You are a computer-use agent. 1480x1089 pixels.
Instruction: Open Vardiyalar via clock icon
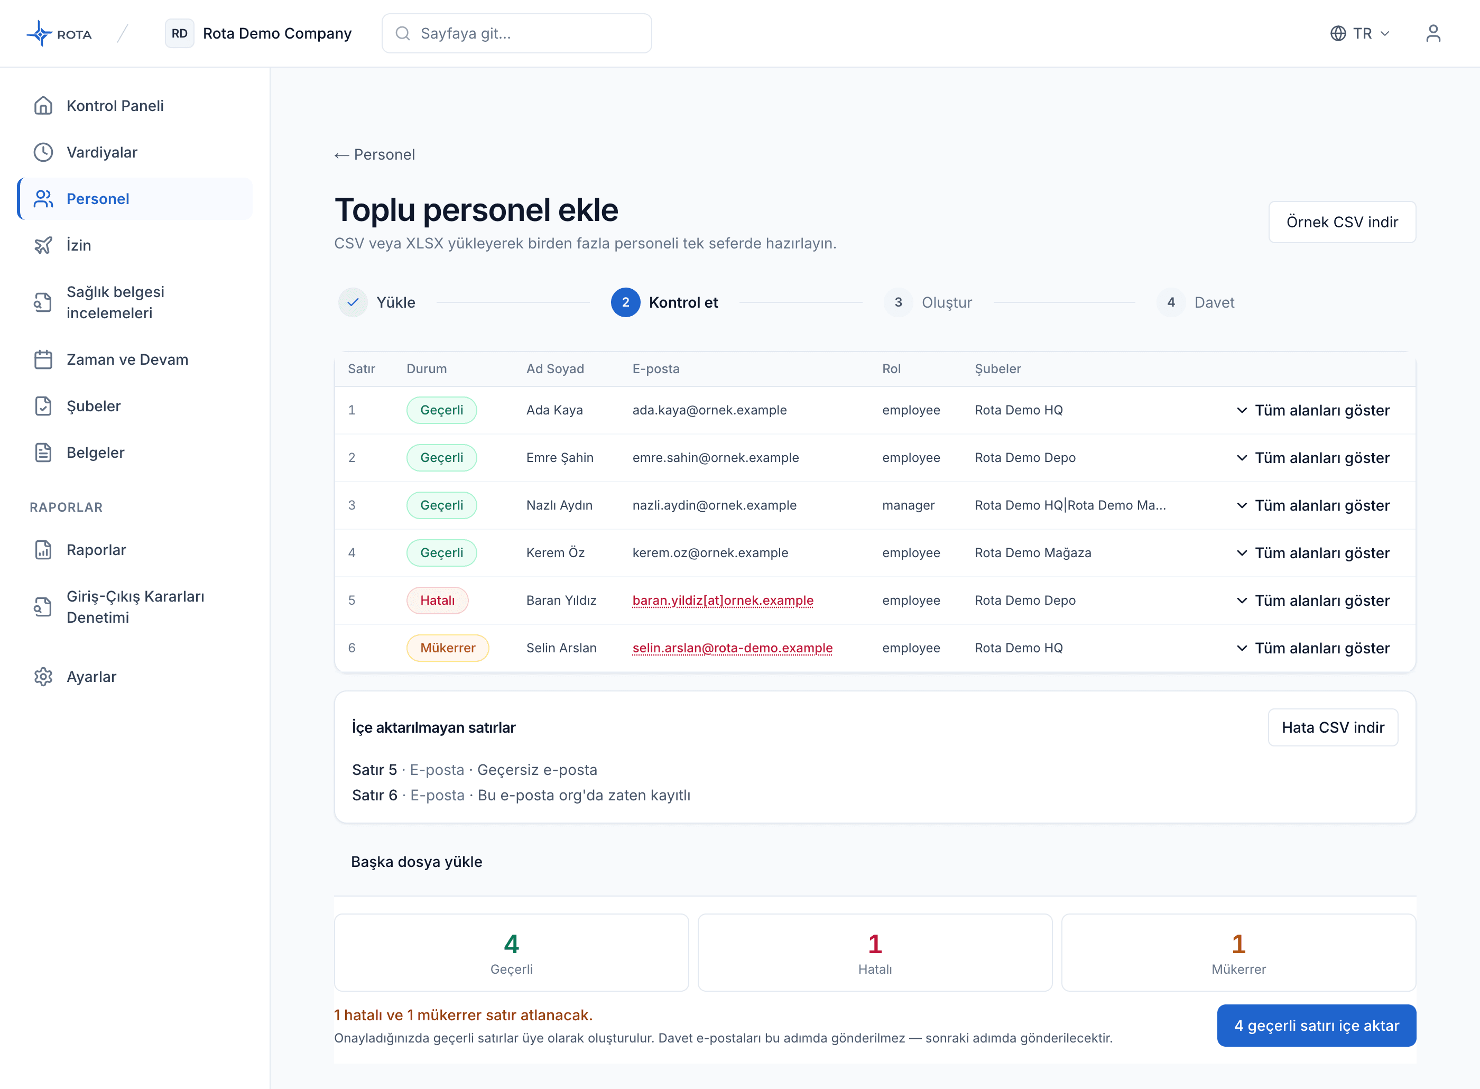(x=43, y=152)
